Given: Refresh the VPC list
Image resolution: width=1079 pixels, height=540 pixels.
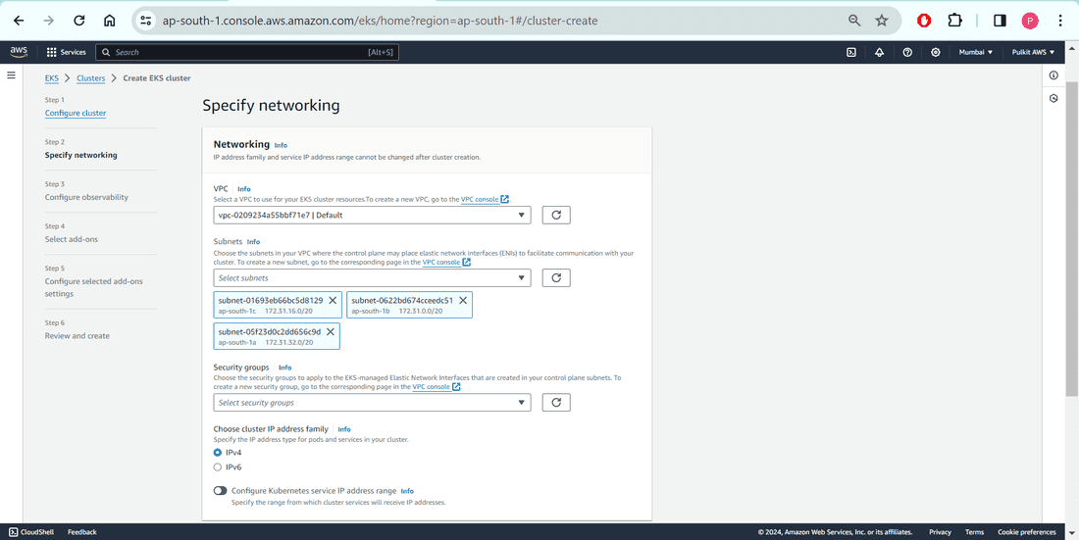Looking at the screenshot, I should coord(557,216).
